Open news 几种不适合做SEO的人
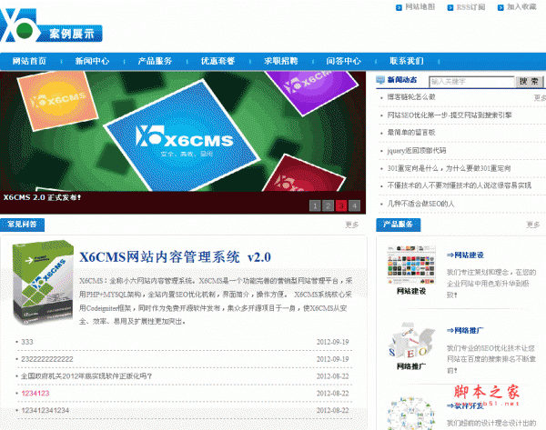This screenshot has width=546, height=430. coord(421,204)
